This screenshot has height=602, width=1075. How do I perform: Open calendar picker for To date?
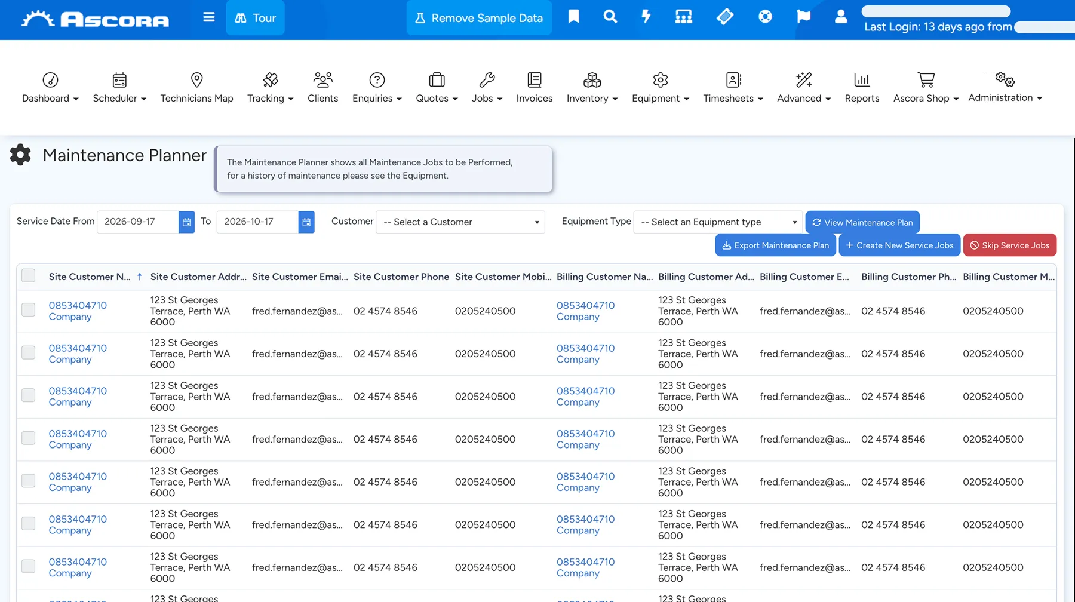click(x=306, y=222)
